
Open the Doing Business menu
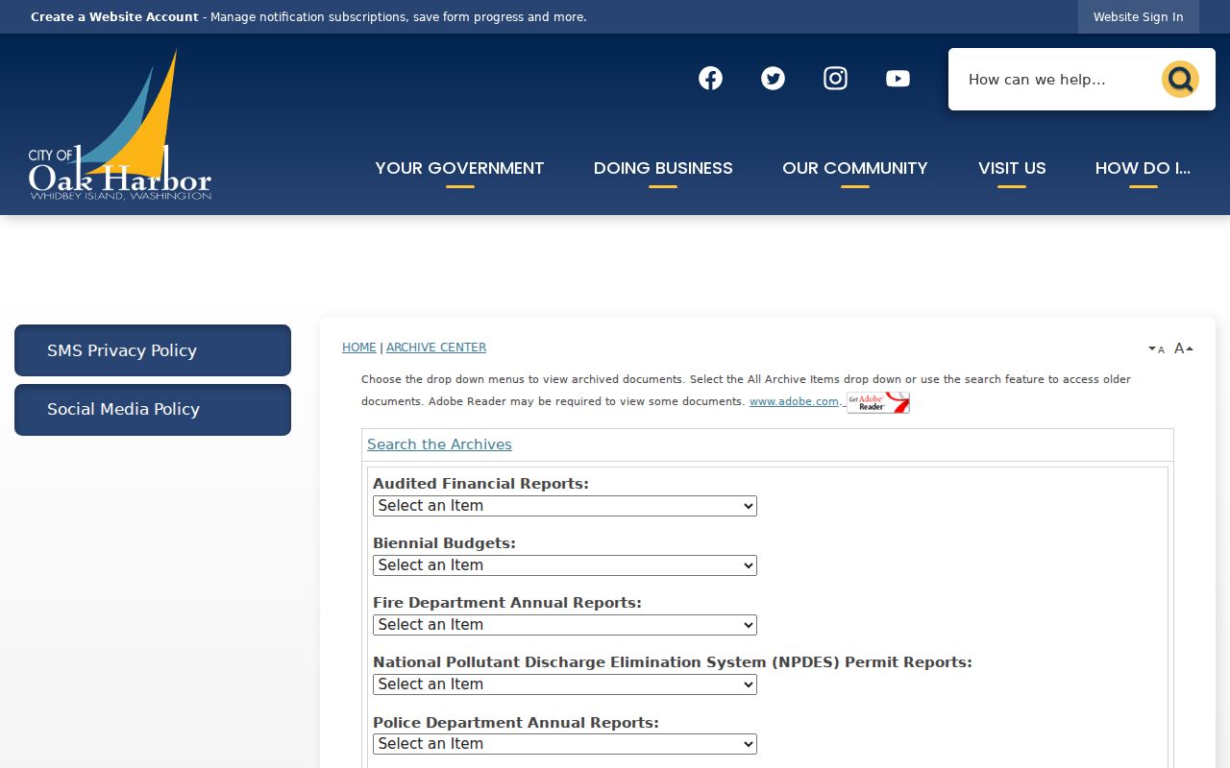click(x=663, y=168)
